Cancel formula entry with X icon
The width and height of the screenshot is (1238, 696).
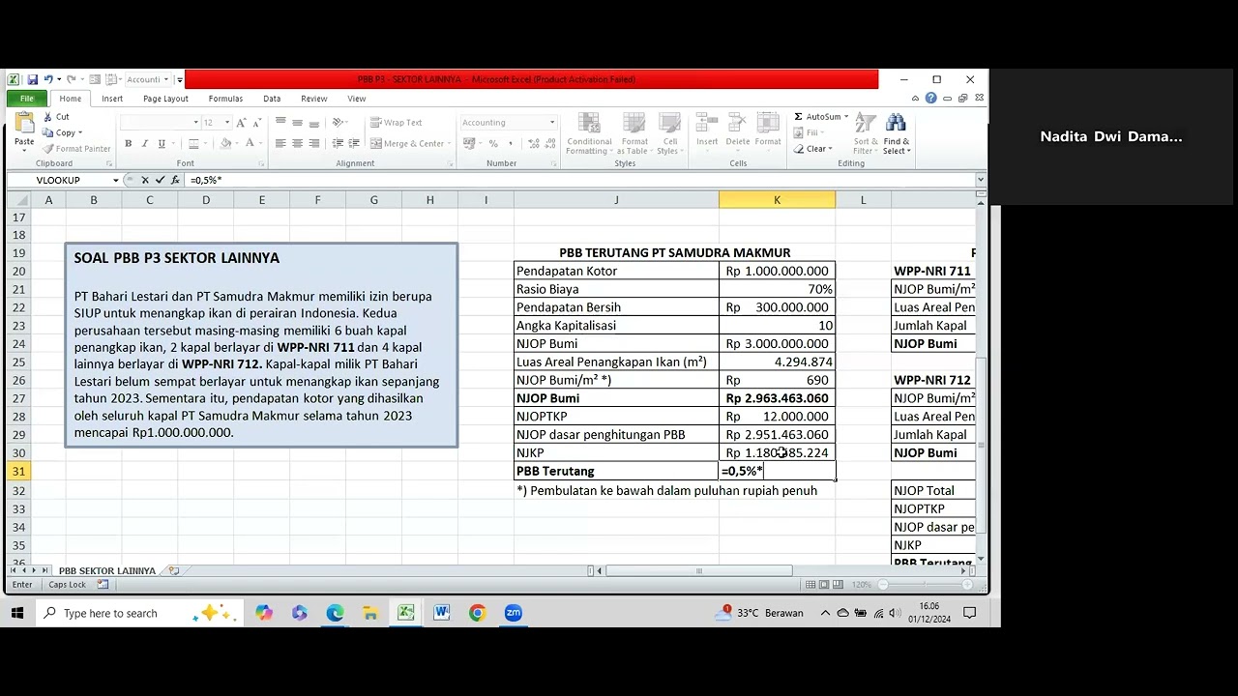[145, 180]
